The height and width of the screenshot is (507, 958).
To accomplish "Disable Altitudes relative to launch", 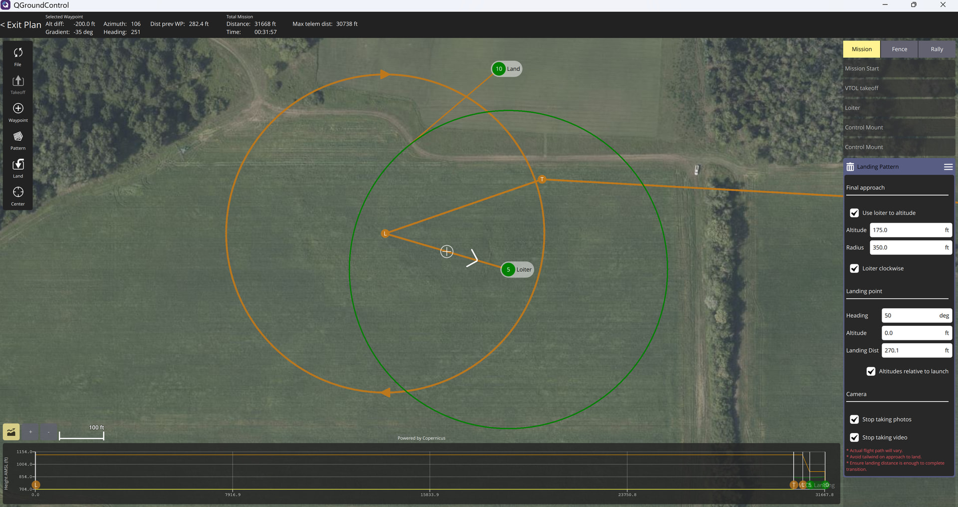I will pos(871,371).
